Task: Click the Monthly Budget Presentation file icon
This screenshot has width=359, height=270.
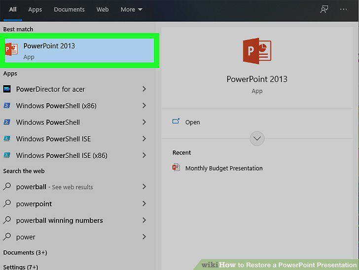Action: 176,167
